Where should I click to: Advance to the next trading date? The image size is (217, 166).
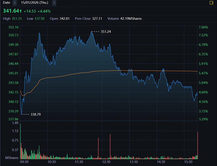54,3
